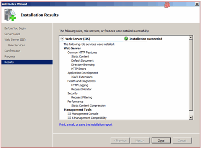Click the vertical scrollbar thumb in results list
This screenshot has height=149, width=201.
point(191,75)
